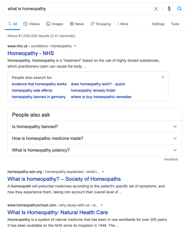Open the Videos results tab
Screen dimensions: 189x234
coord(32,24)
